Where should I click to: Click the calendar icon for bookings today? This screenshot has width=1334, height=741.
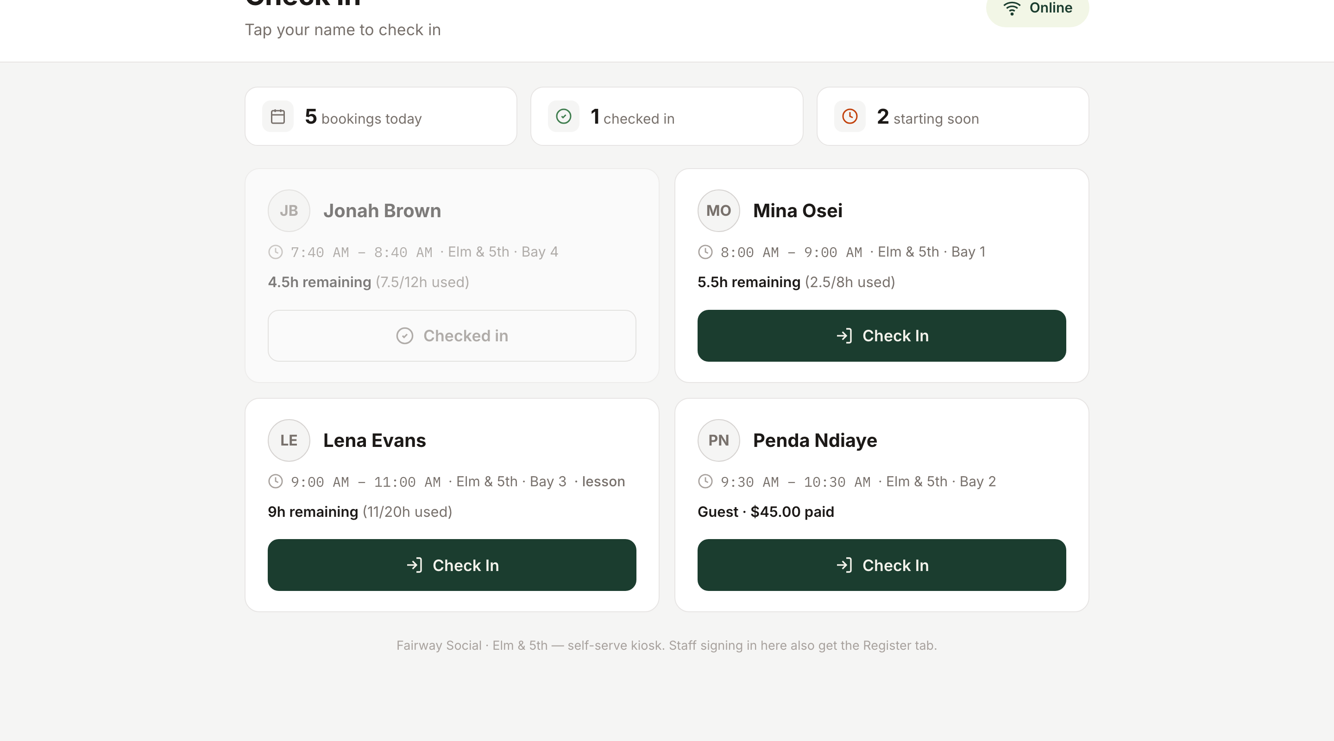(x=277, y=117)
